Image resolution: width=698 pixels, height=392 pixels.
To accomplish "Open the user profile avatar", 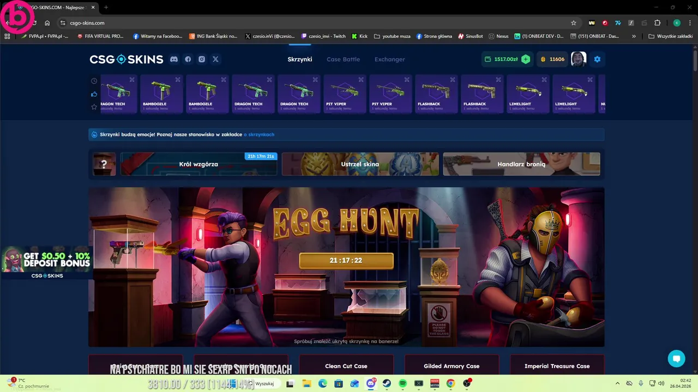I will [579, 59].
